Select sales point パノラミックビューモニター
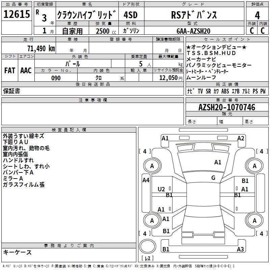The width and height of the screenshot is (270, 270). coord(219,65)
